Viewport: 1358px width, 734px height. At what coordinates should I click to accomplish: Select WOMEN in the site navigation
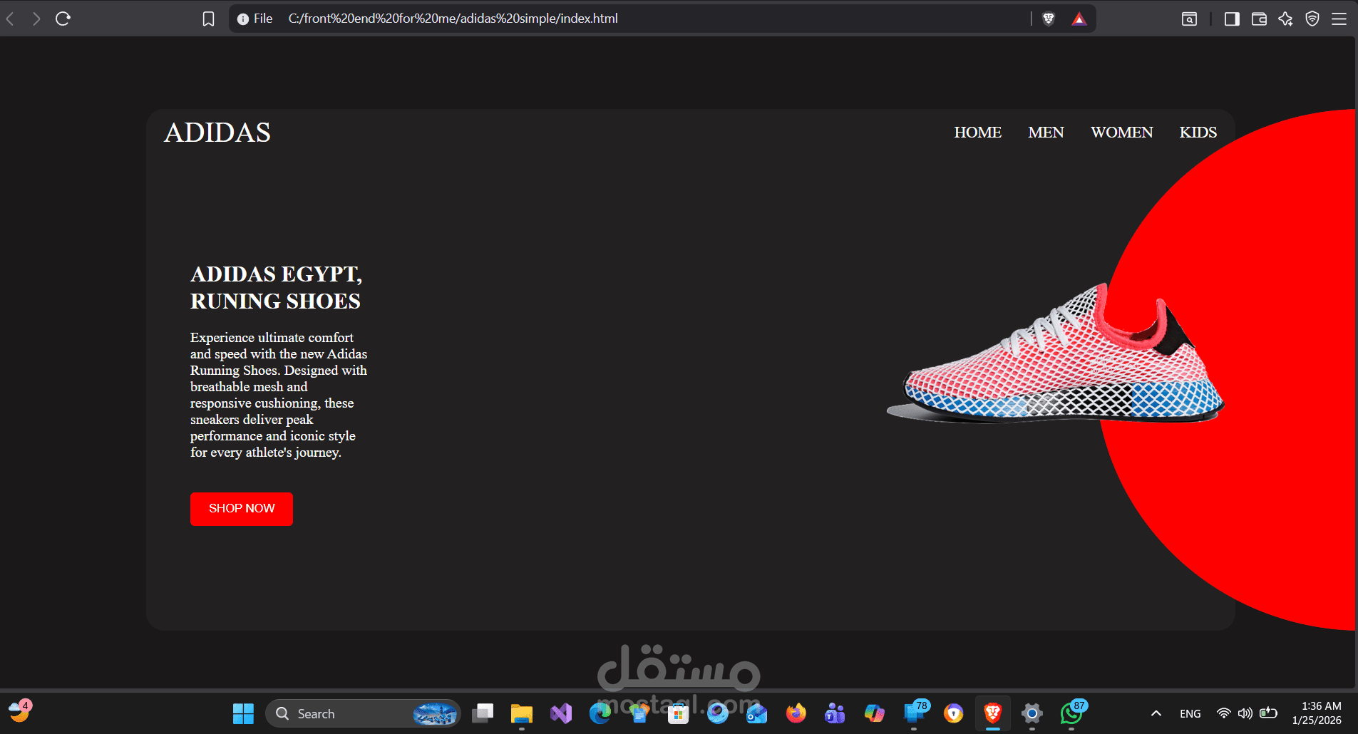[1121, 133]
